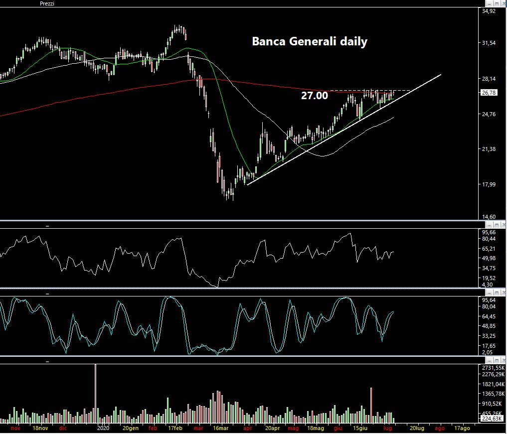Select the ellipsis title of the volume pane
Screen dimensions: 507x434
[x=47, y=362]
